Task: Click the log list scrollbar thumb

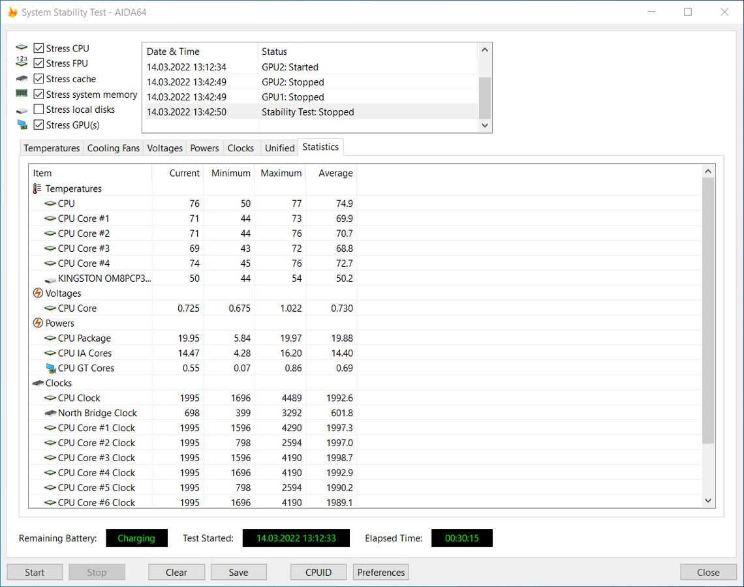Action: point(484,98)
